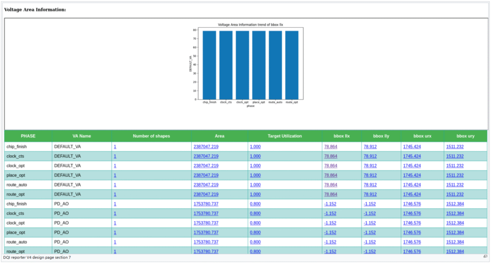Click bbox urx link in place_opt PD_AO row

pos(412,233)
